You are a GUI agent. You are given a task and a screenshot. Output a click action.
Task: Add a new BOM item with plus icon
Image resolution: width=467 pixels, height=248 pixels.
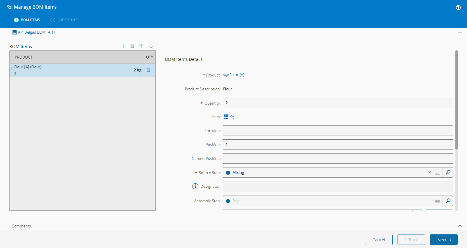[123, 46]
